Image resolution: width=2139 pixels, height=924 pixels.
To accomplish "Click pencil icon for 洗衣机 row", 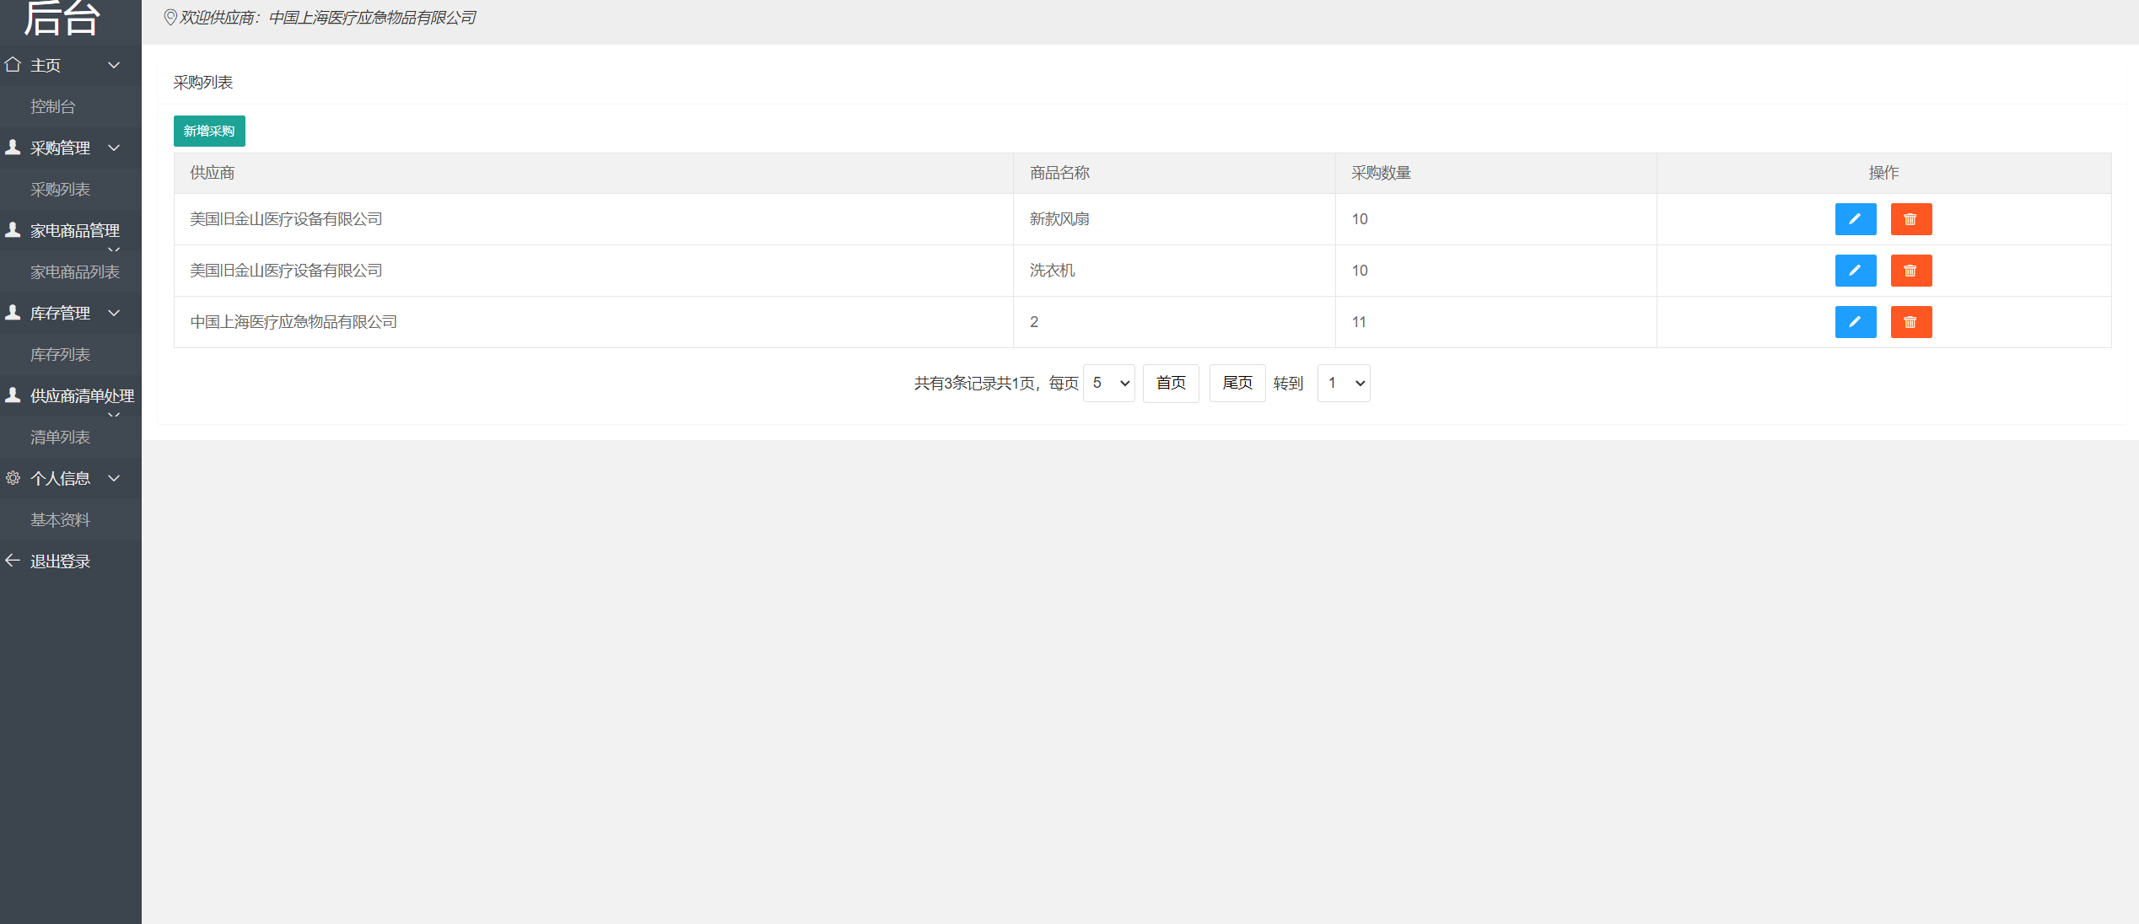I will click(1855, 271).
